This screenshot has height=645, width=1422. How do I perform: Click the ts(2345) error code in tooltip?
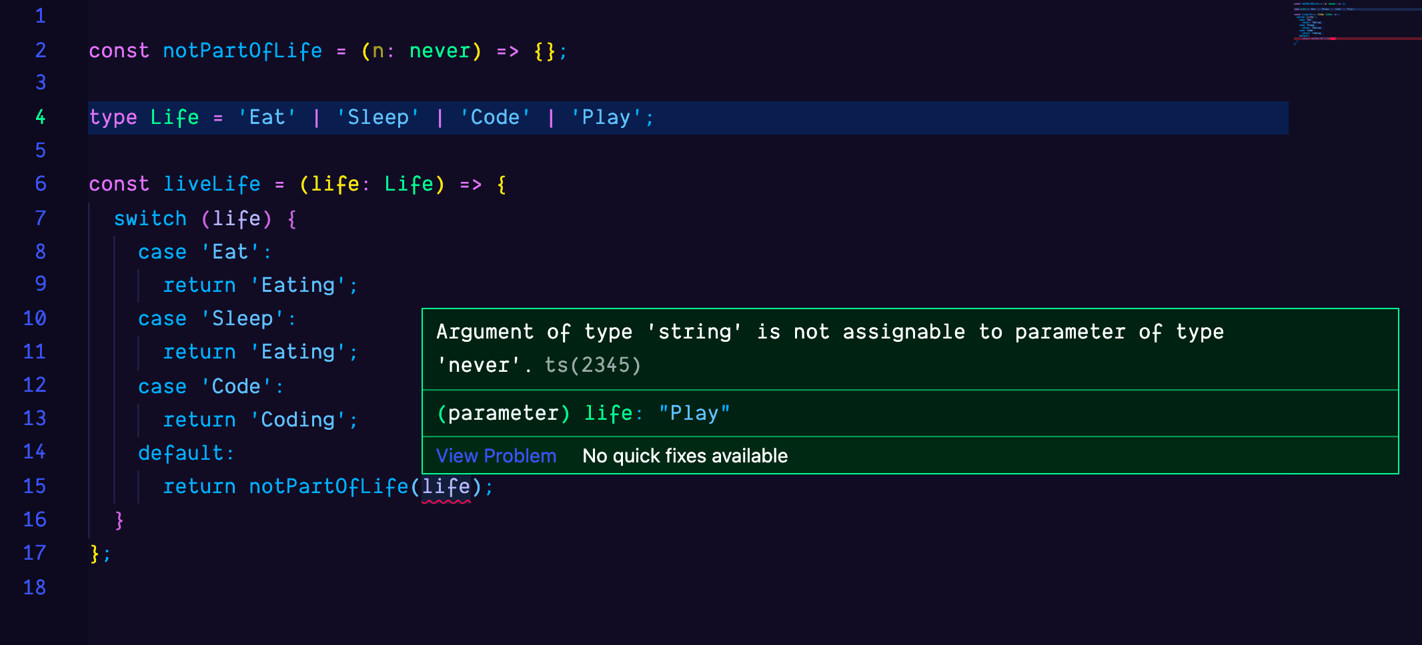(x=592, y=365)
